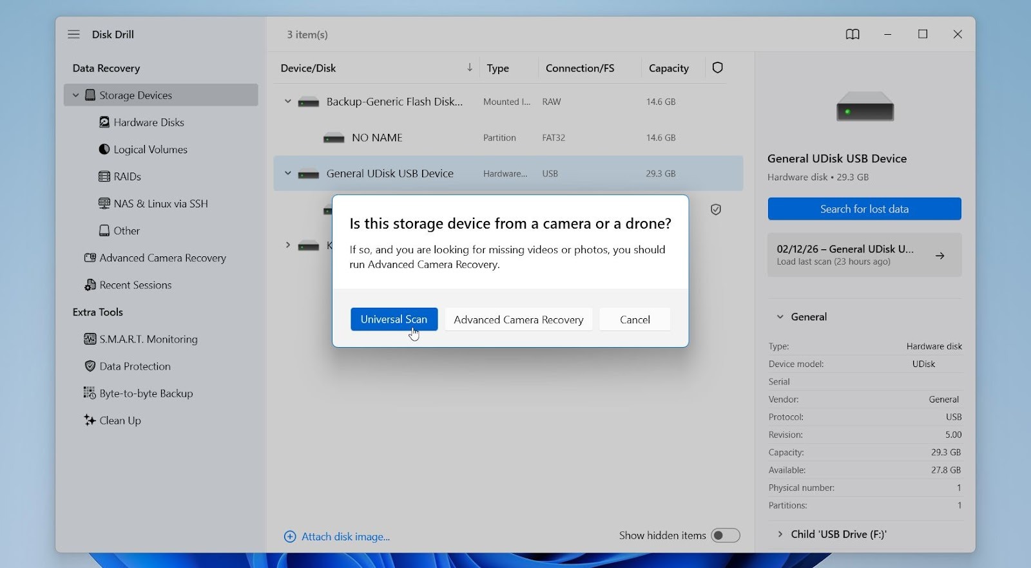Image resolution: width=1031 pixels, height=568 pixels.
Task: Sort by the Type column header
Action: (x=497, y=68)
